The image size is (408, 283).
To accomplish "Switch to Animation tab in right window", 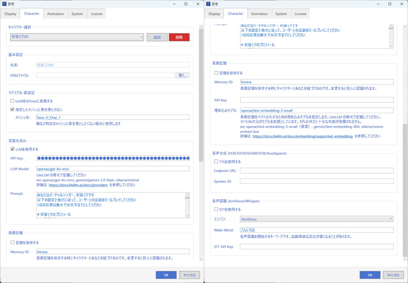I will click(x=259, y=14).
